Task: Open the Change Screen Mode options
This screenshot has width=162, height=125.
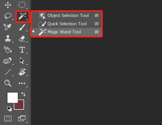Action: [x=22, y=118]
